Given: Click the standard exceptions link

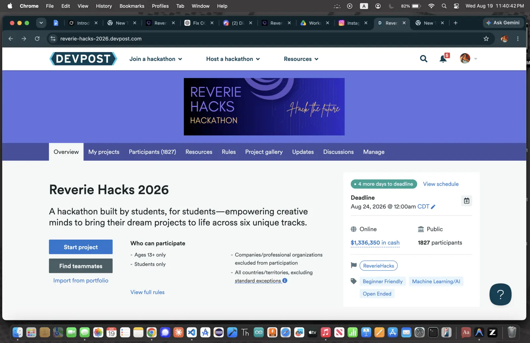Looking at the screenshot, I should click(x=258, y=281).
